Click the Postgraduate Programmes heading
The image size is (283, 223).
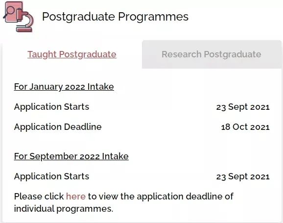pyautogui.click(x=115, y=17)
